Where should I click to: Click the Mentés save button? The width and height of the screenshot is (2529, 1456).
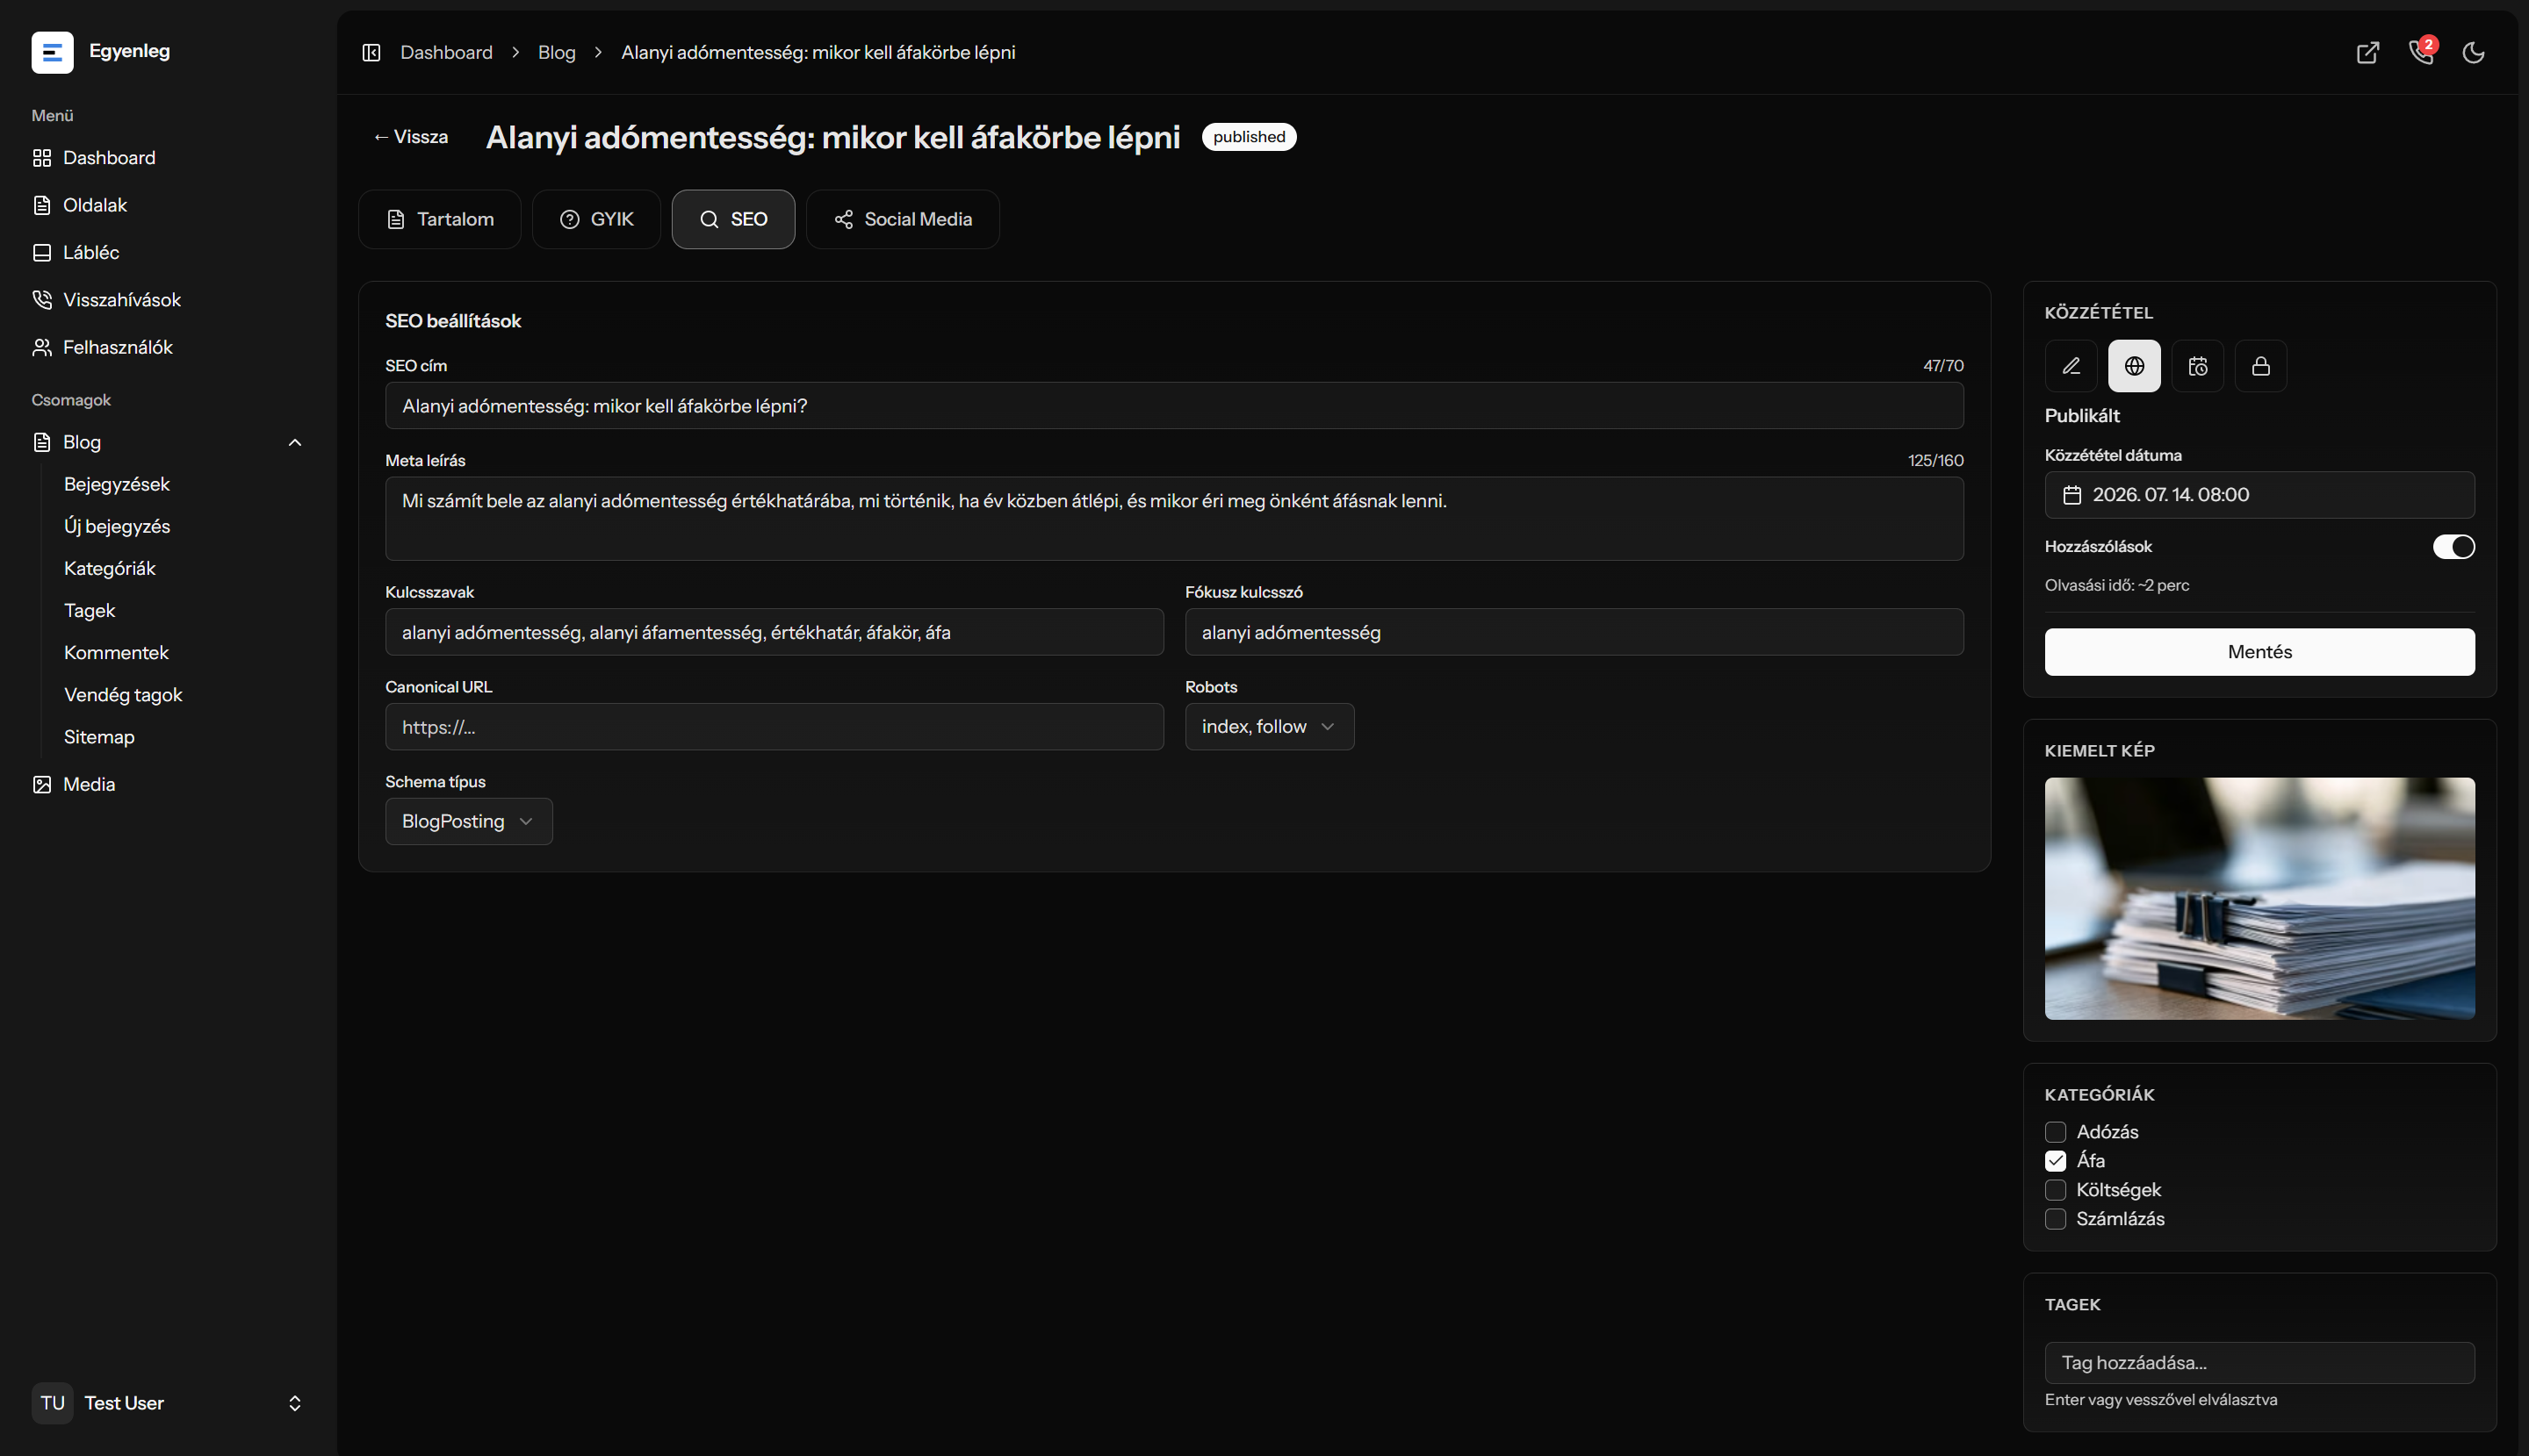click(x=2259, y=652)
